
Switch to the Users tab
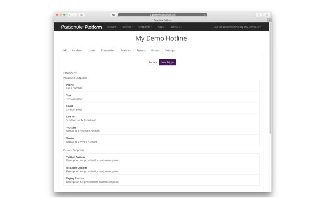(92, 51)
